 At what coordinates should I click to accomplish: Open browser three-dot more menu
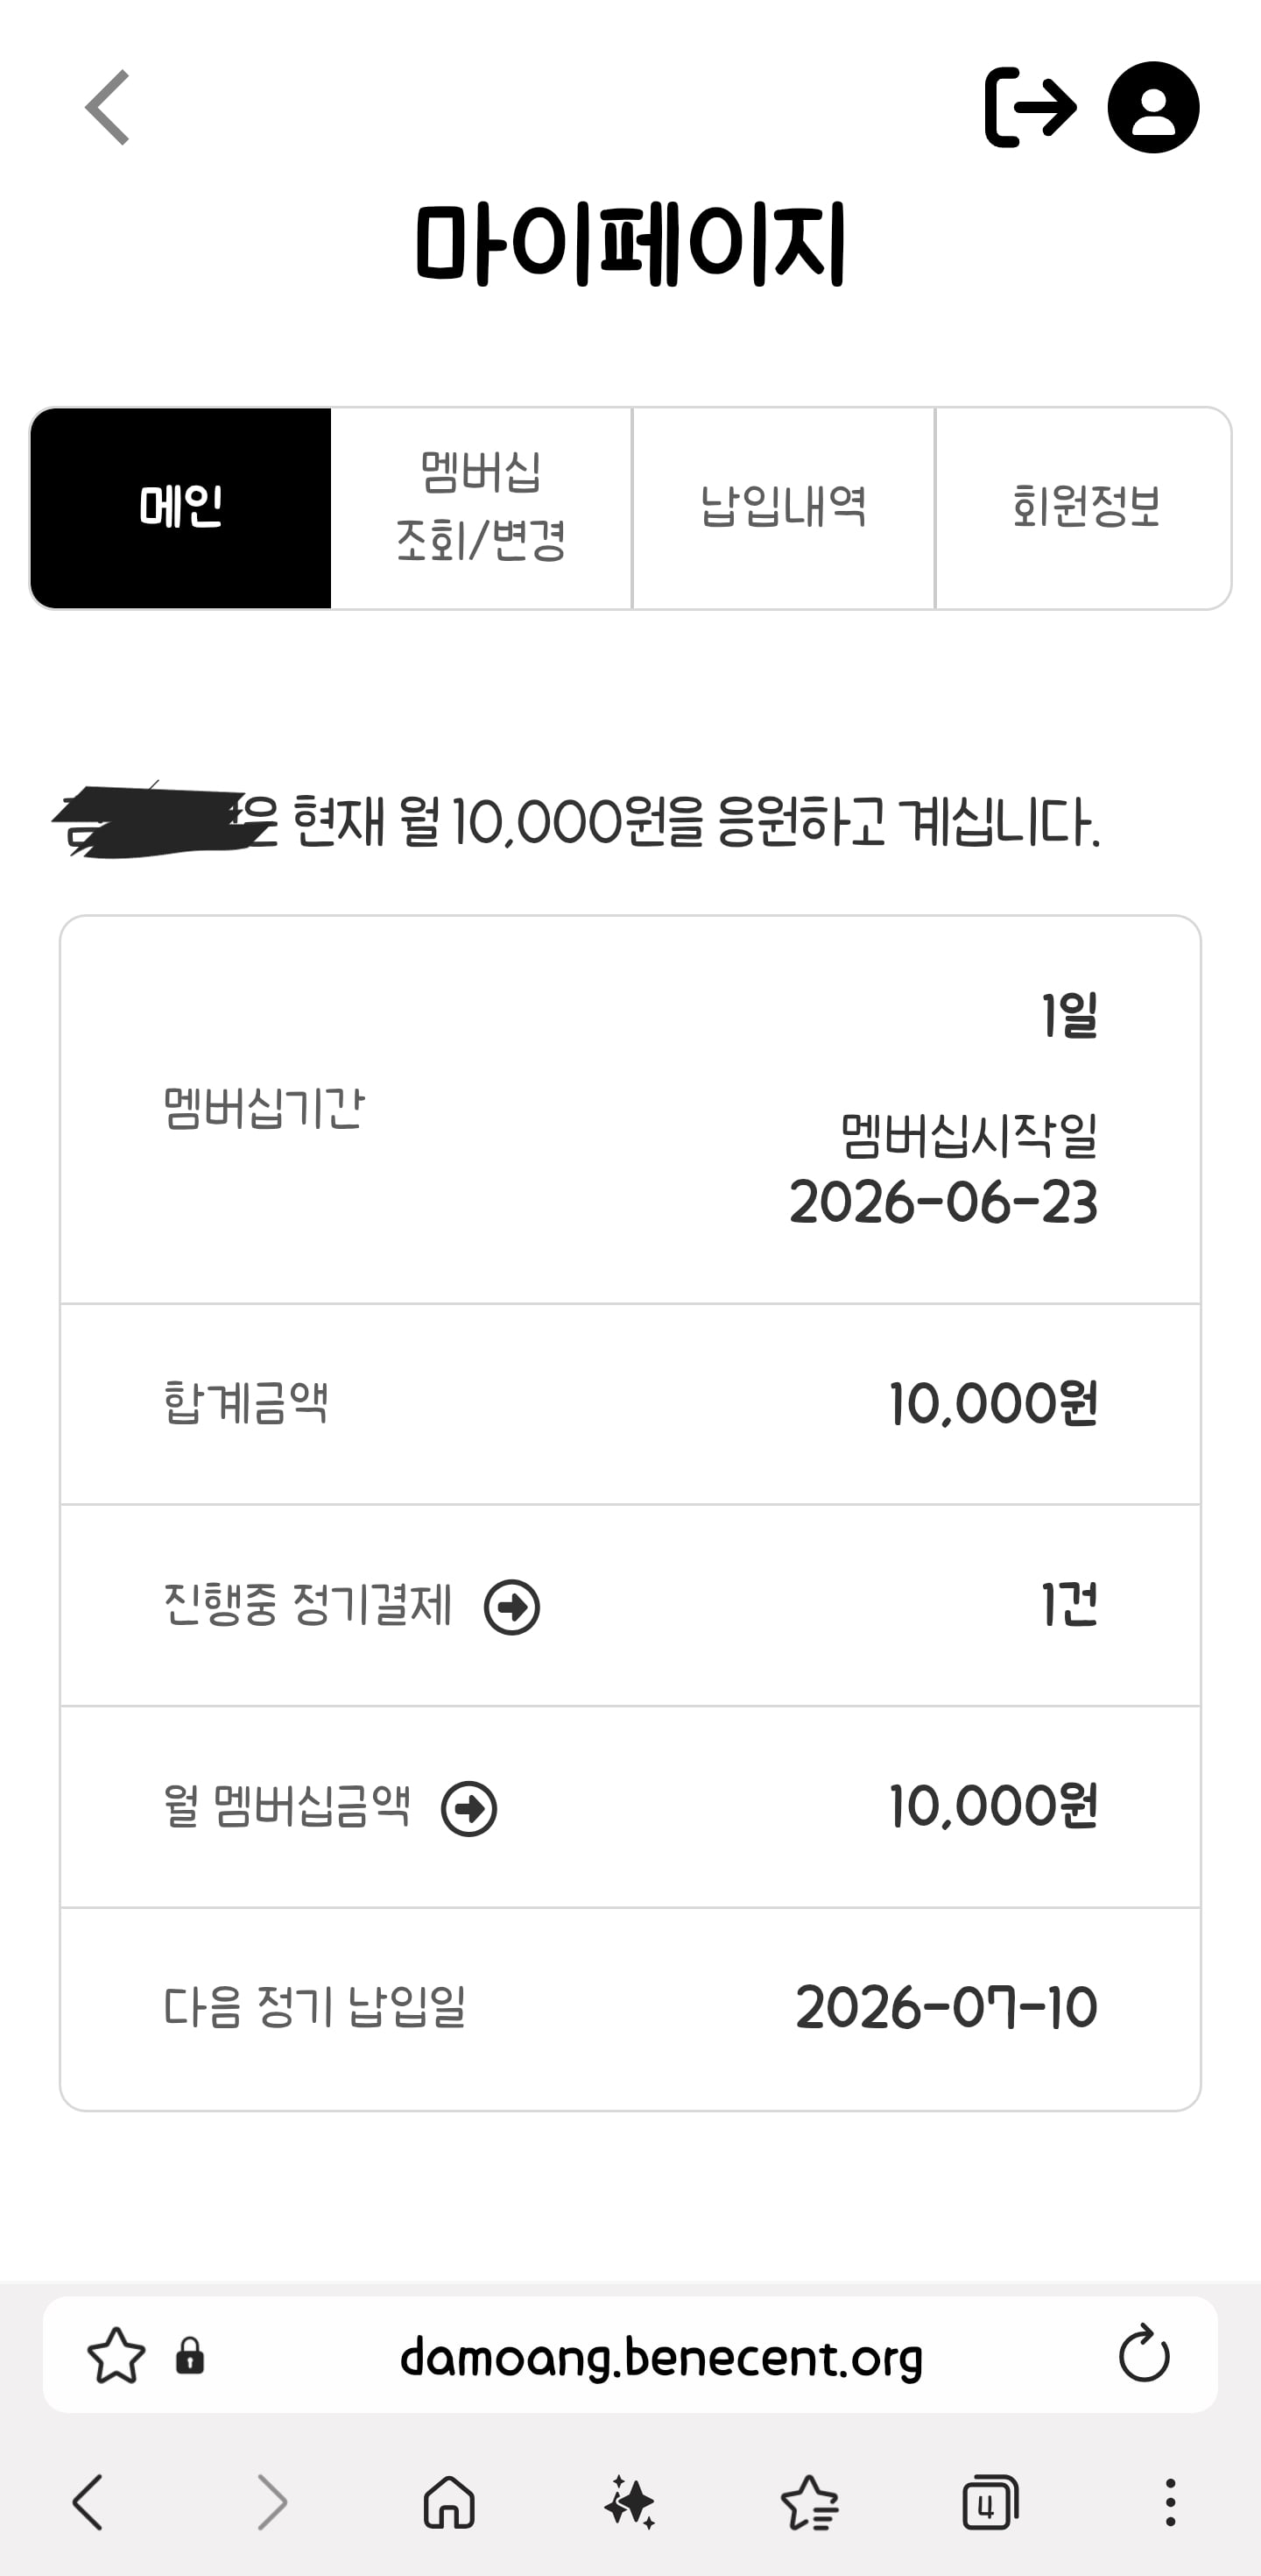(x=1170, y=2502)
